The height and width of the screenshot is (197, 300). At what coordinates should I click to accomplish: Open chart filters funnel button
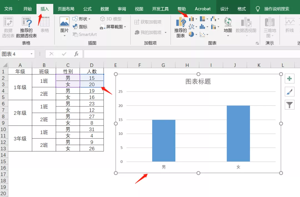(x=289, y=105)
